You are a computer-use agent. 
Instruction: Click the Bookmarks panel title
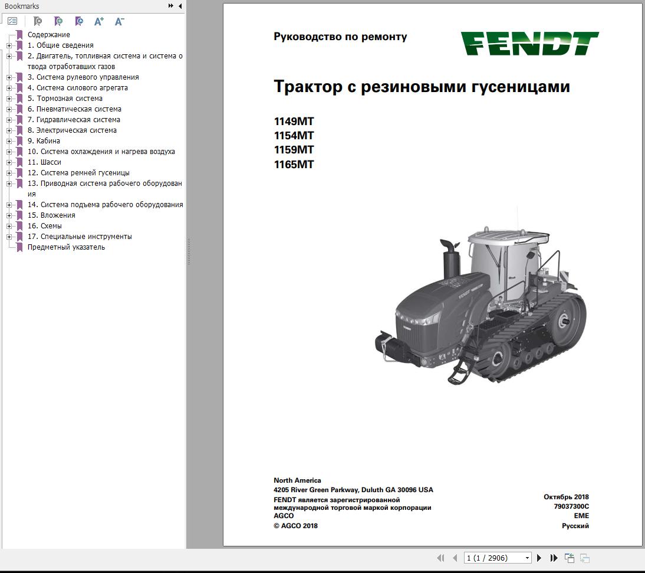point(22,6)
